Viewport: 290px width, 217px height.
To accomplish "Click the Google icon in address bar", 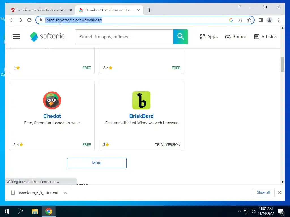I will [x=231, y=20].
